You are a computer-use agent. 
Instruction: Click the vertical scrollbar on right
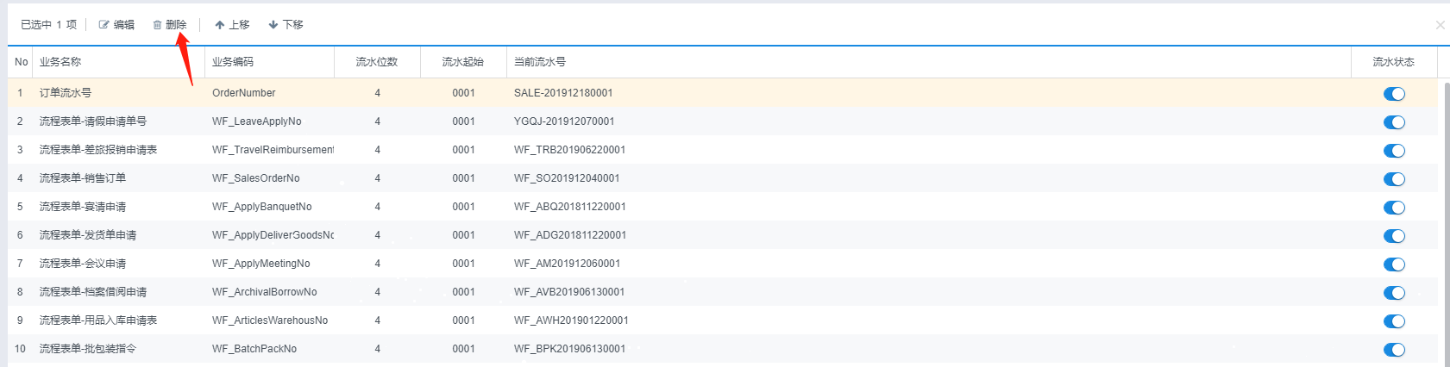click(x=1446, y=215)
